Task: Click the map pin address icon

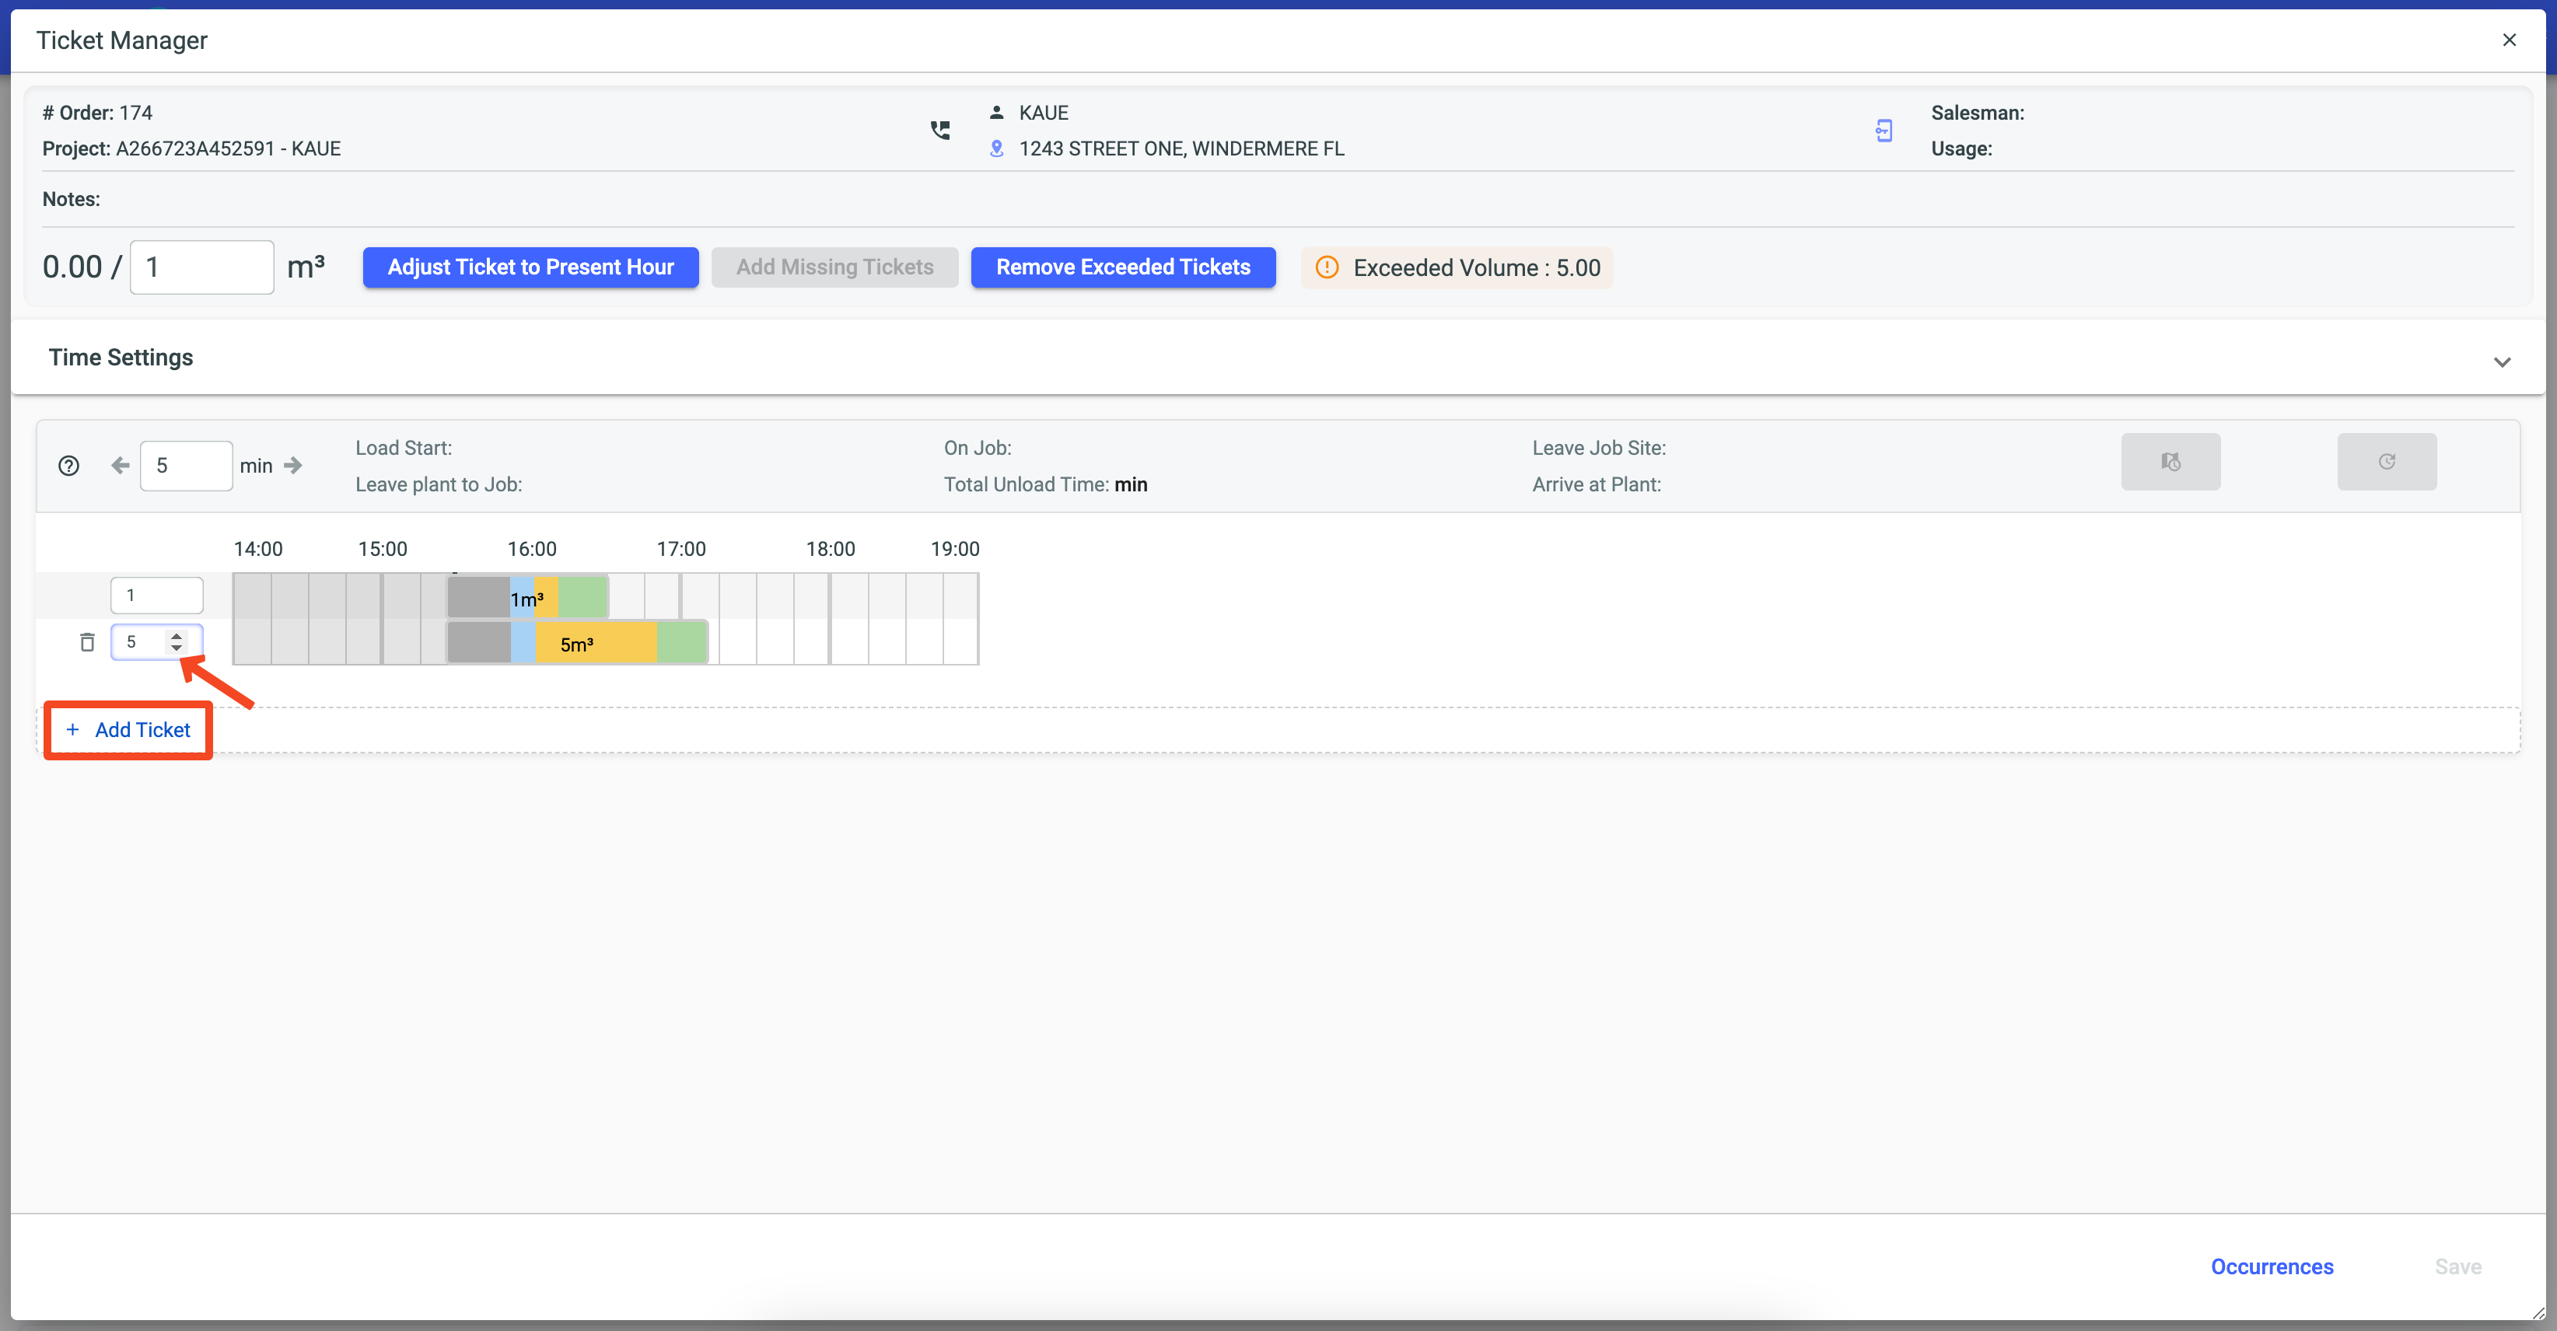Action: 997,148
